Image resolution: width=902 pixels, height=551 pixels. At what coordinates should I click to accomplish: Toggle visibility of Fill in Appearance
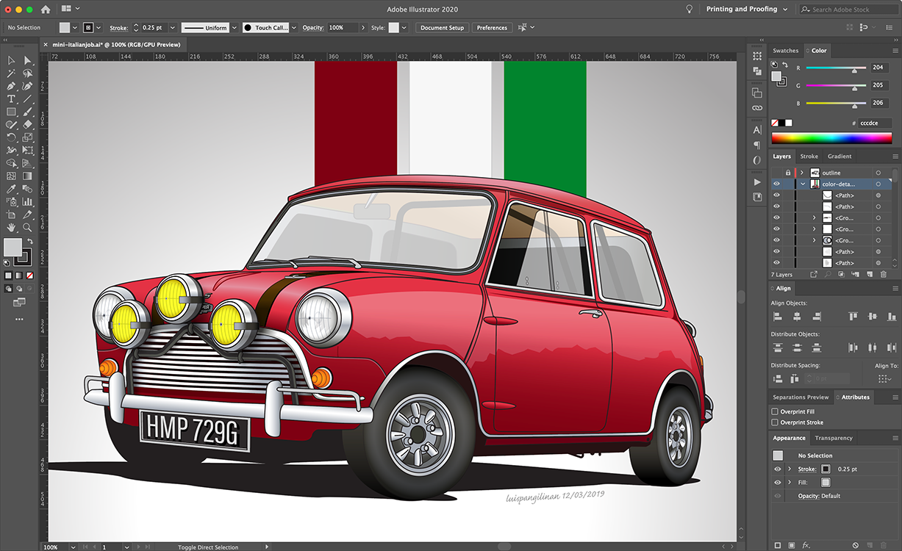click(777, 482)
